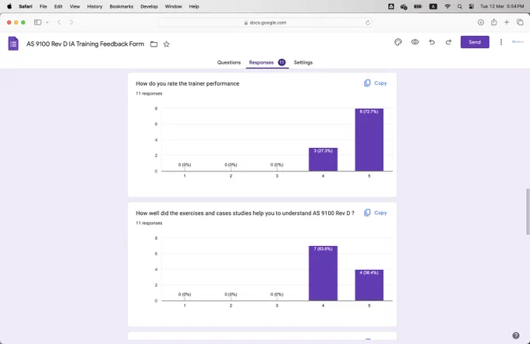Screen dimensions: 530x344
Task: Click the Send button
Action: (475, 42)
